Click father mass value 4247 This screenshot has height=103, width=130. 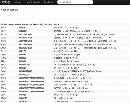[3, 31]
